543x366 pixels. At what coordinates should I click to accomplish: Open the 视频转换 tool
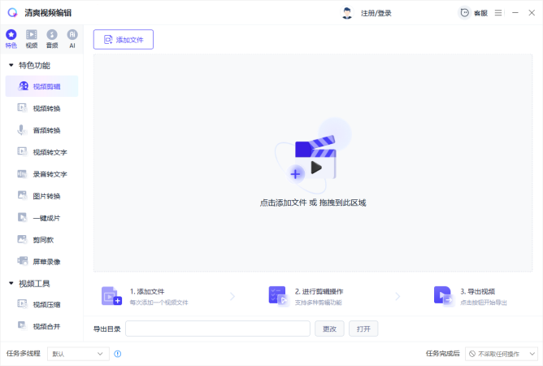pos(42,108)
